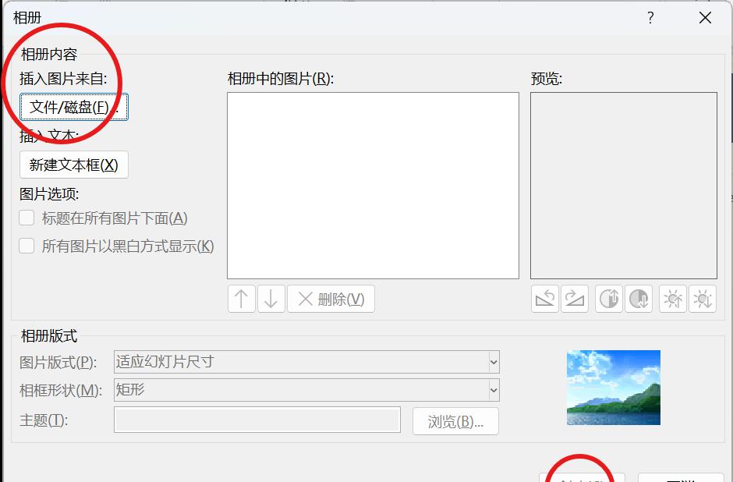The image size is (733, 482).
Task: Click the decrease brightness sun icon
Action: point(703,299)
